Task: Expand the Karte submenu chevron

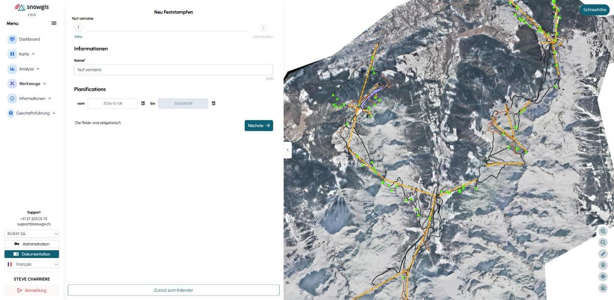Action: (33, 54)
